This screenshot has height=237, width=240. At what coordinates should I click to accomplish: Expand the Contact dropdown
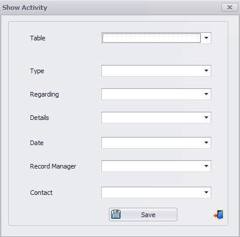pos(206,193)
